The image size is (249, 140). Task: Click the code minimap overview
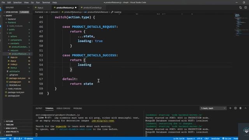[x=241, y=25]
